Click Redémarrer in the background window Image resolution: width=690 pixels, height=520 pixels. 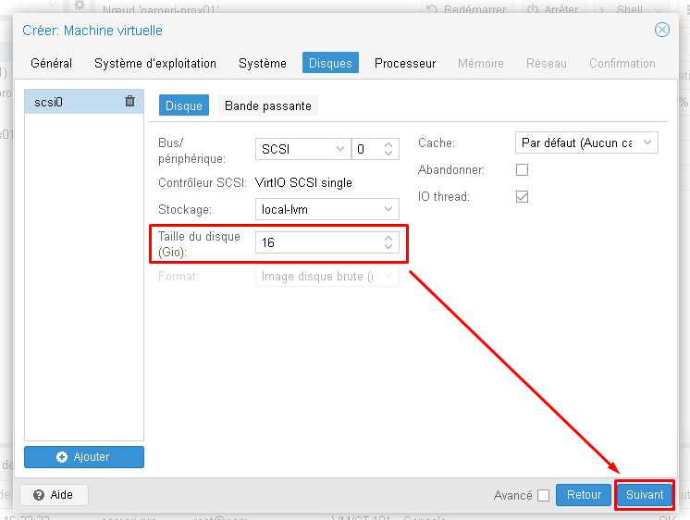point(467,9)
